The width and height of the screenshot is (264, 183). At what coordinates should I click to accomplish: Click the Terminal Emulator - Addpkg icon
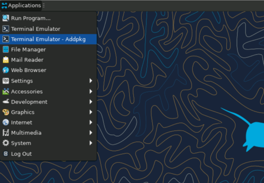[x=6, y=39]
